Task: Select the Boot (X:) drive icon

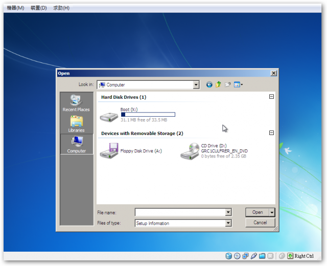Action: (x=109, y=117)
